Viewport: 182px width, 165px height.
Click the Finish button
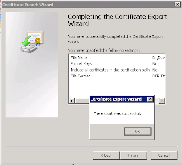pos(133,155)
